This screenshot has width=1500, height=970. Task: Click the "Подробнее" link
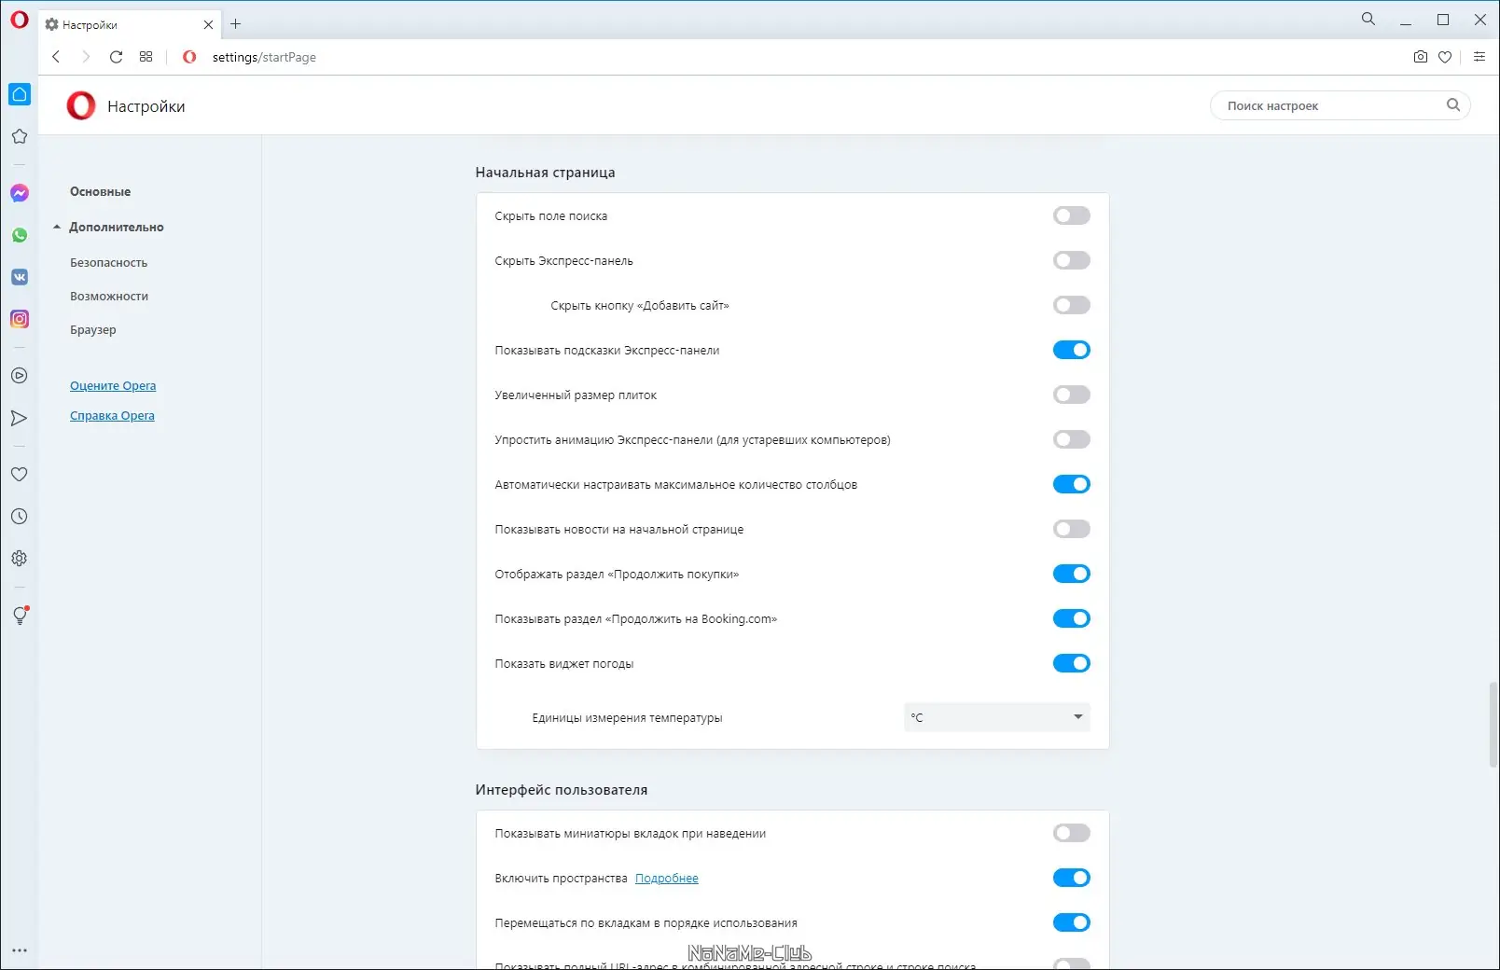click(666, 879)
